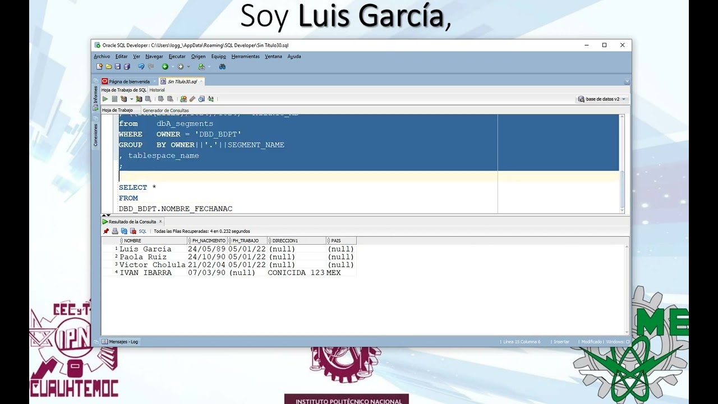Click the Open folder icon
The width and height of the screenshot is (718, 404).
pos(108,66)
